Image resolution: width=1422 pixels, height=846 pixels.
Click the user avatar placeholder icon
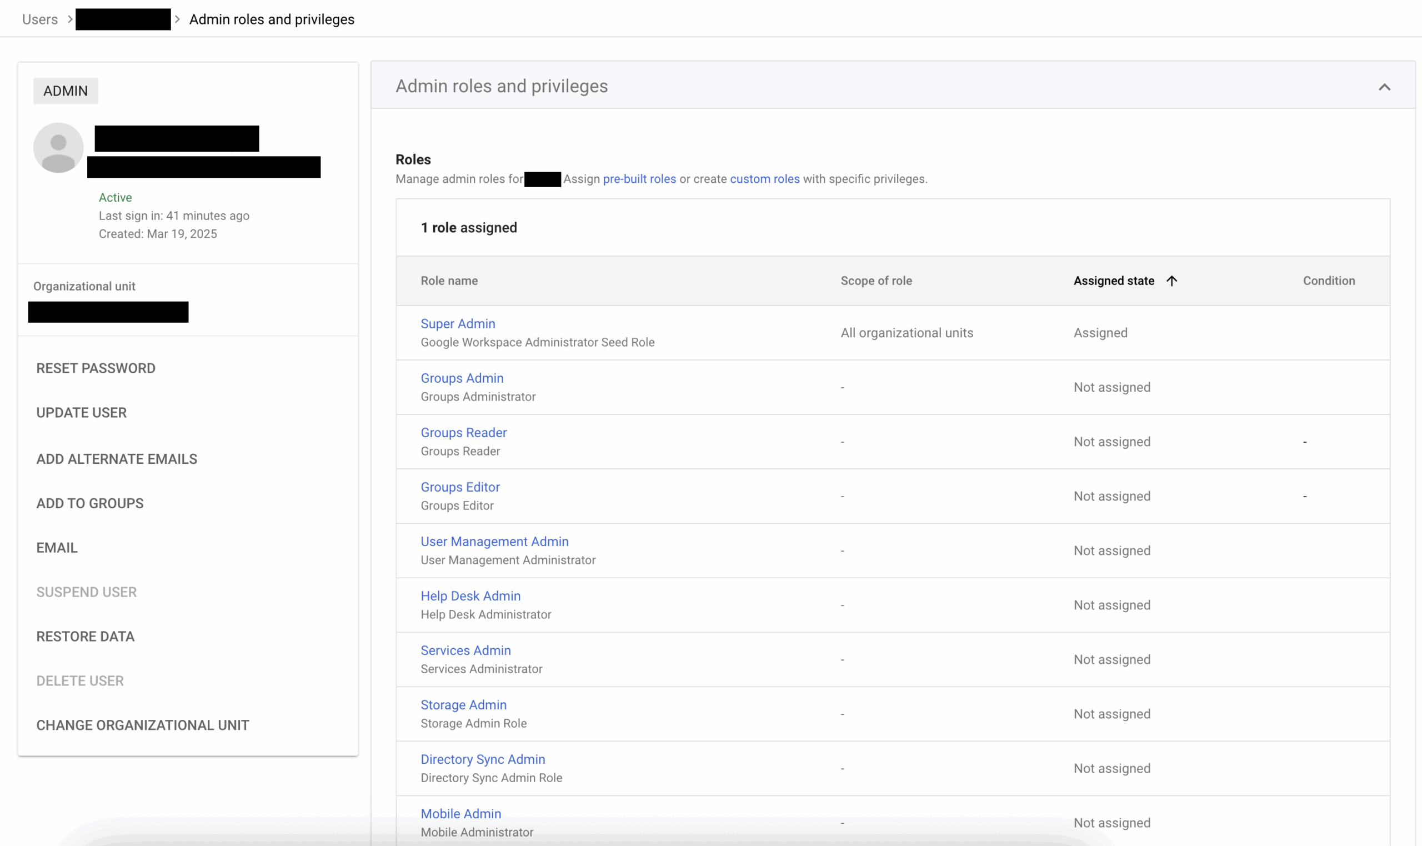[58, 148]
